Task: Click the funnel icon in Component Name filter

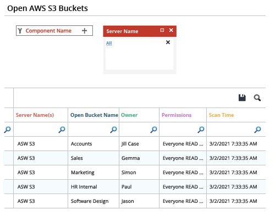Action: pyautogui.click(x=20, y=31)
